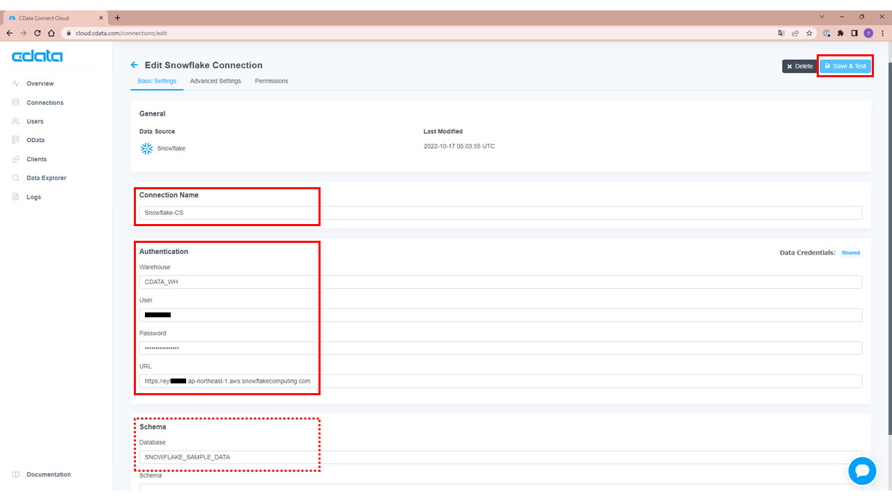Click the browser back arrow
This screenshot has width=892, height=501.
point(10,33)
